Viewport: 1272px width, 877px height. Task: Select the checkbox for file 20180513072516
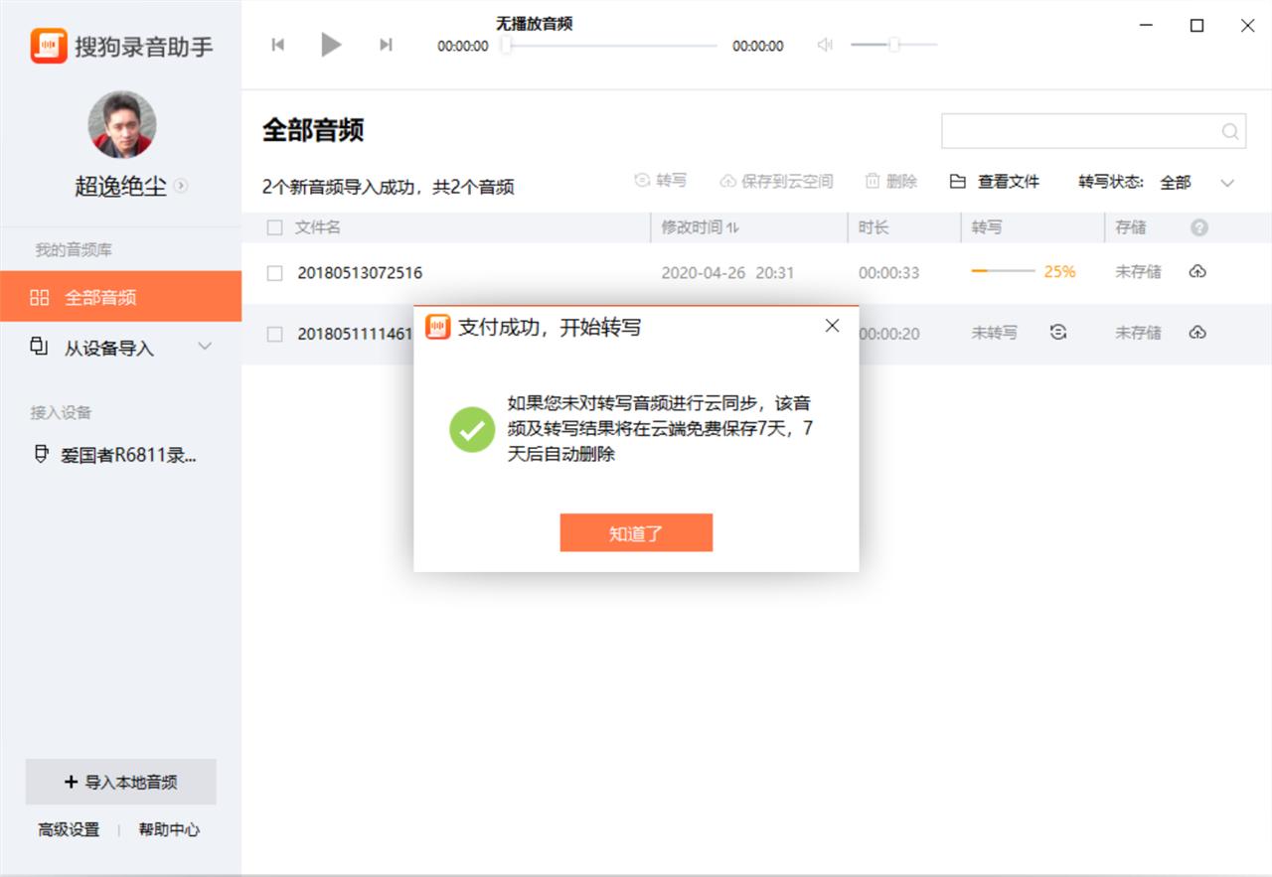[274, 272]
